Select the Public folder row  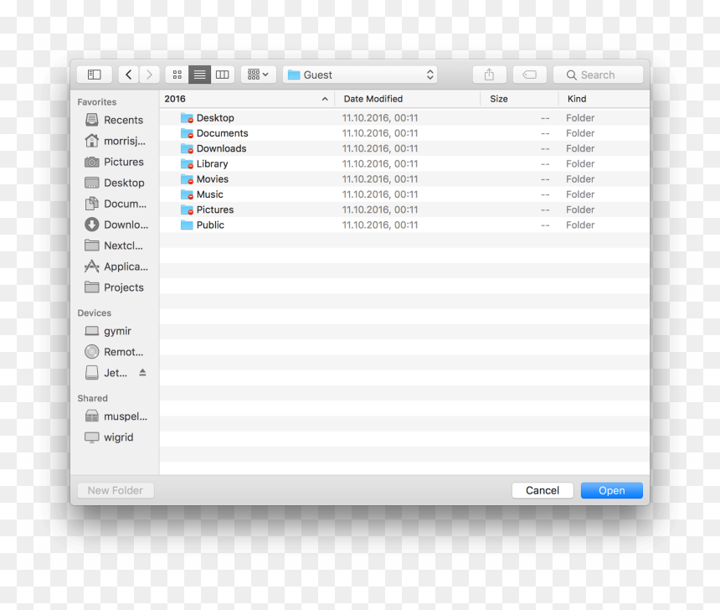[x=404, y=225]
